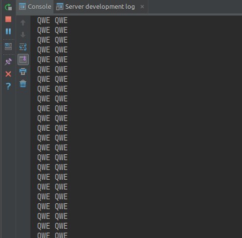The image size is (242, 238).
Task: Stop the running process with the red square
Action: tap(8, 19)
